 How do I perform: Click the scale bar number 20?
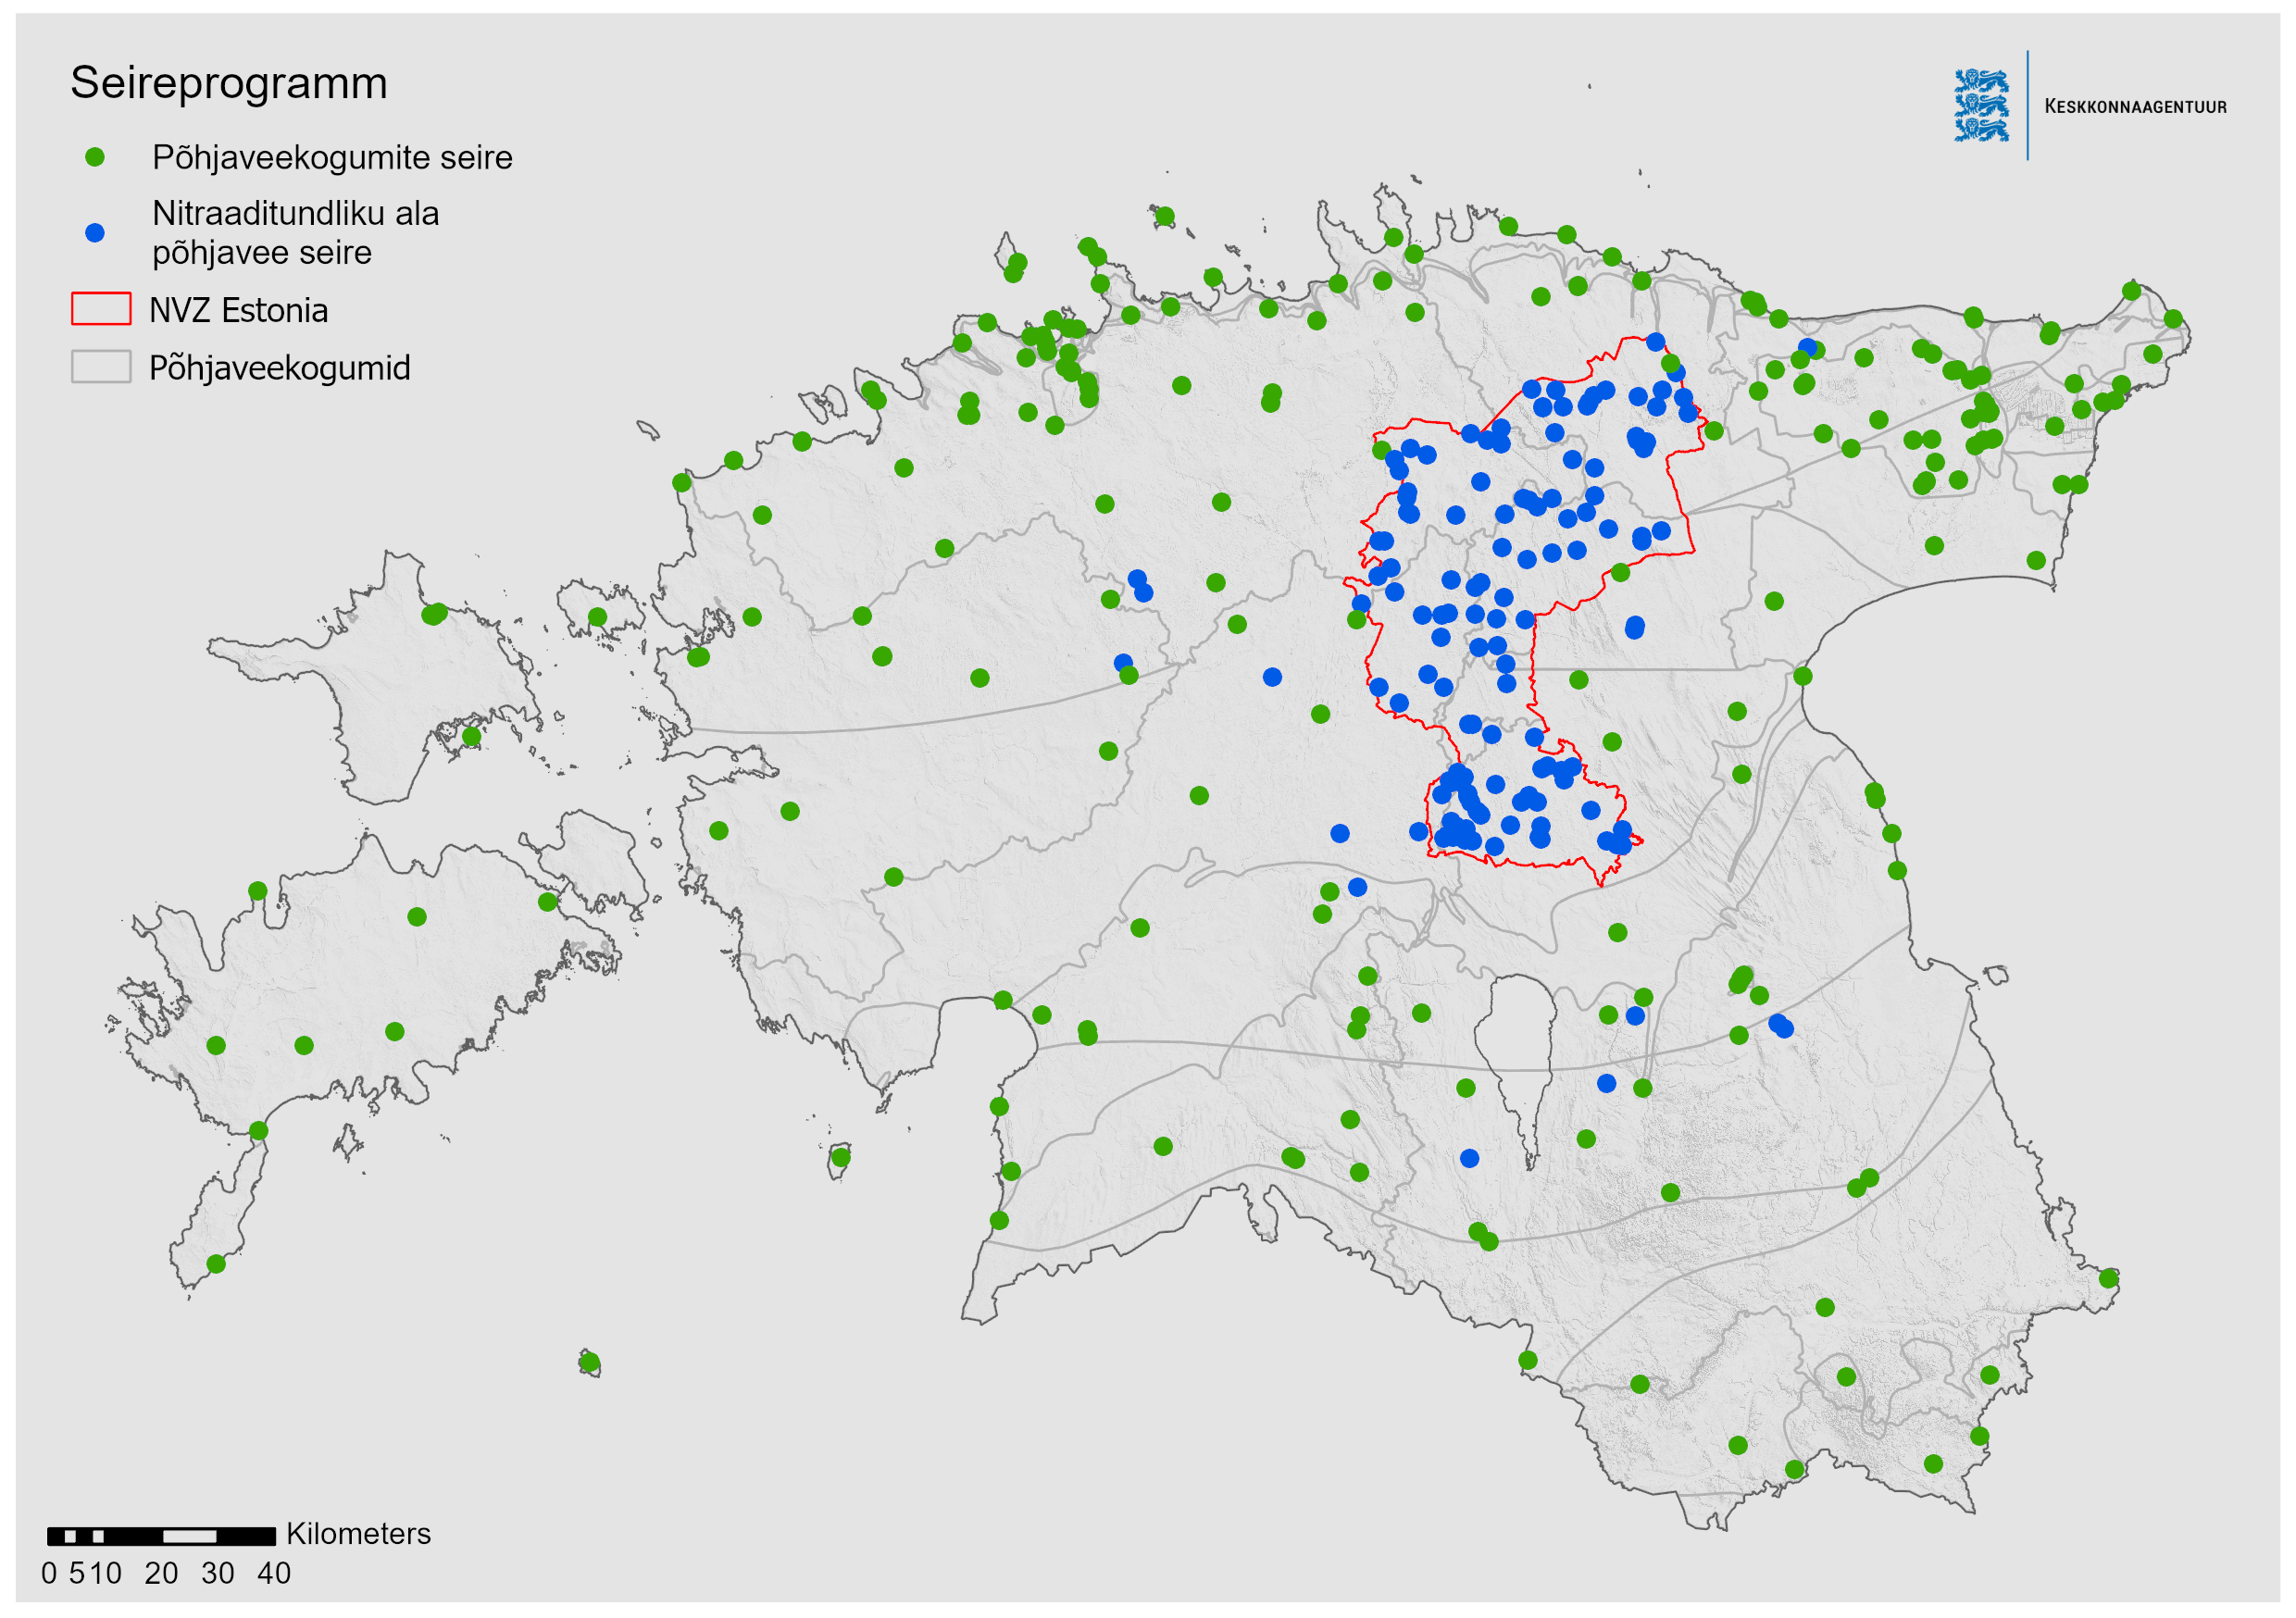161,1574
